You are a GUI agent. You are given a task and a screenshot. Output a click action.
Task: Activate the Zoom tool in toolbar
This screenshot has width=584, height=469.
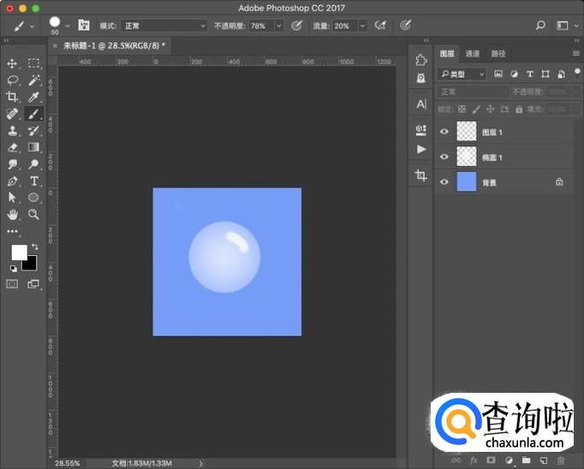34,214
